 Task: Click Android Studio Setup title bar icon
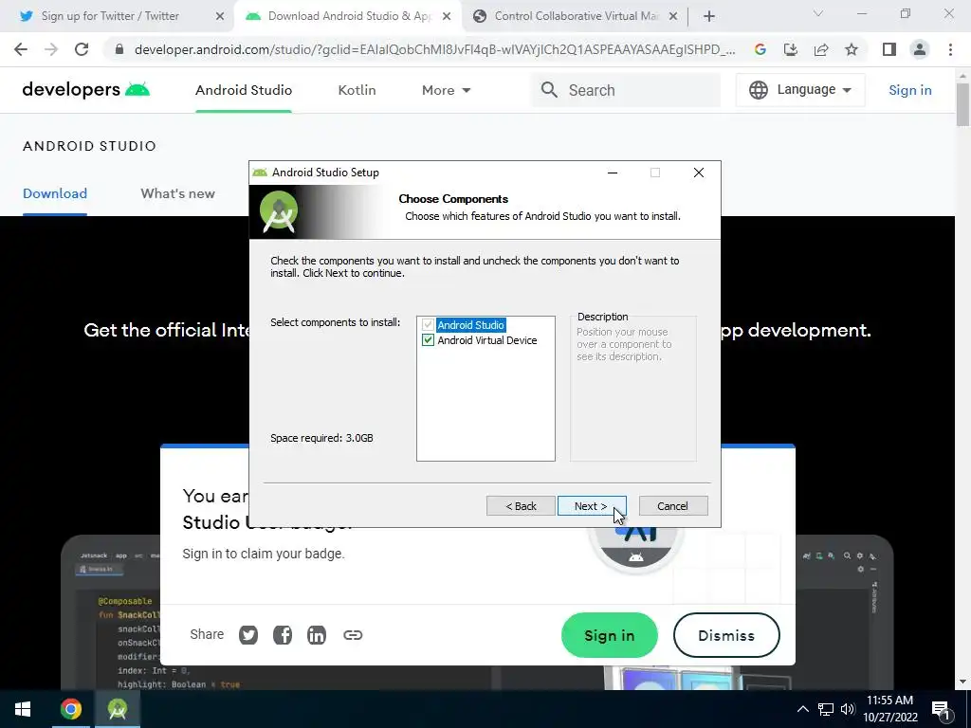coord(260,173)
